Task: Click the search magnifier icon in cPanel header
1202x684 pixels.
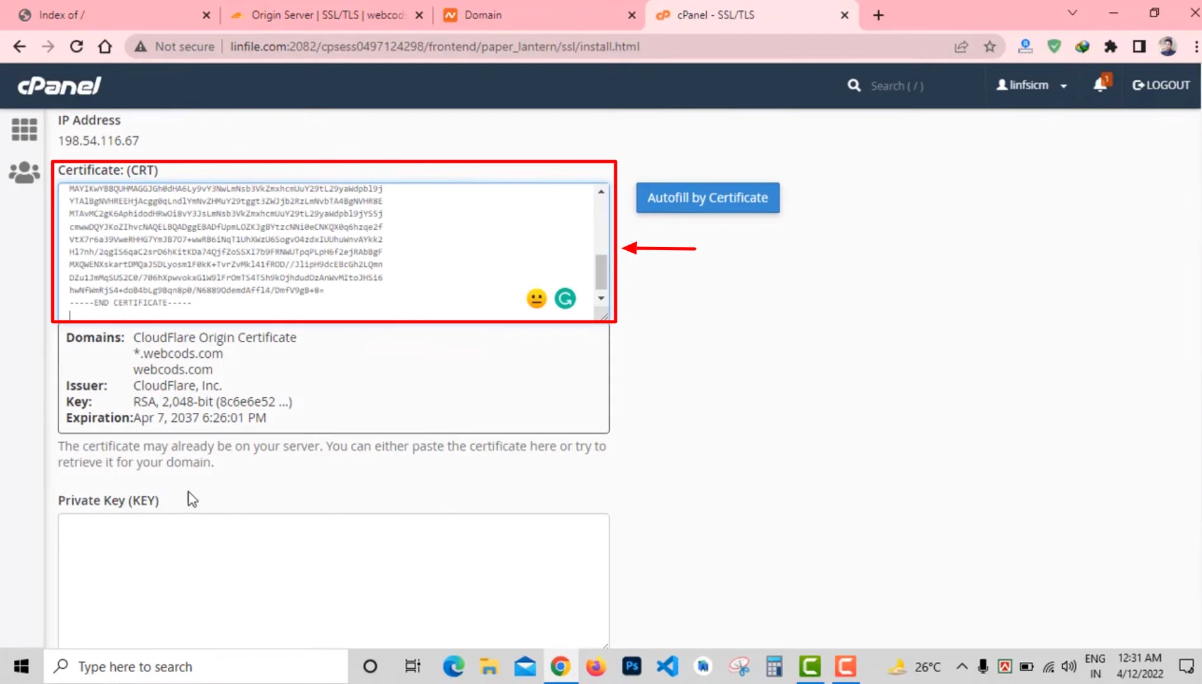Action: 854,85
